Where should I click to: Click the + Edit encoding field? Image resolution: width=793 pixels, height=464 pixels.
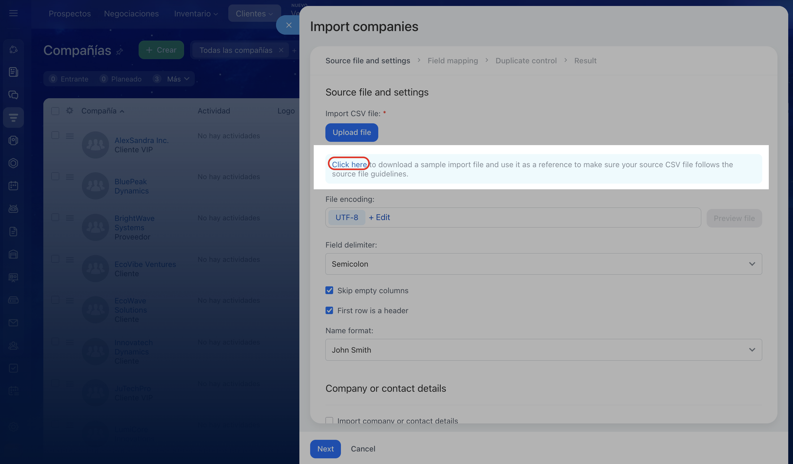379,217
